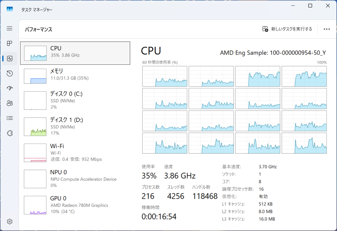
Task: Open the App history page icon
Action: click(10, 73)
